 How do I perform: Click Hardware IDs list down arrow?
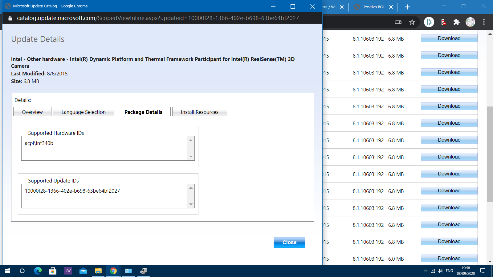click(191, 157)
